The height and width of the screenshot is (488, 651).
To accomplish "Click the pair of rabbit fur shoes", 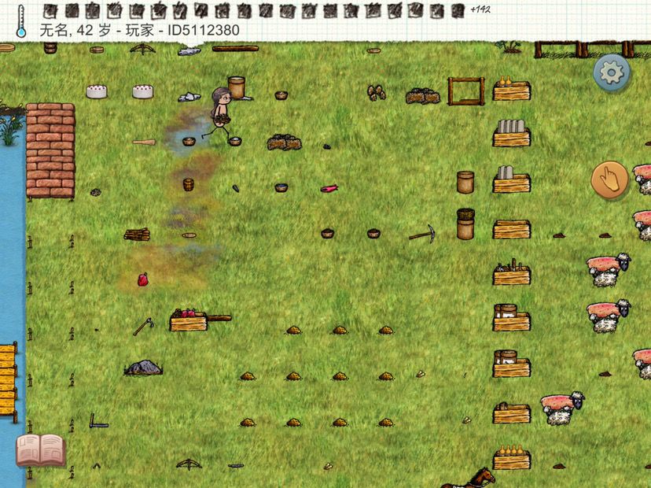I will (x=376, y=93).
